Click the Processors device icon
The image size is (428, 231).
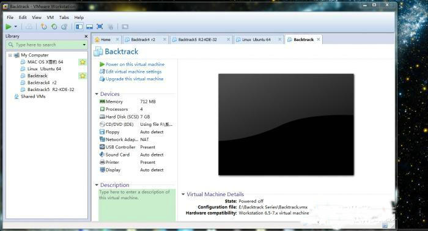(x=102, y=109)
